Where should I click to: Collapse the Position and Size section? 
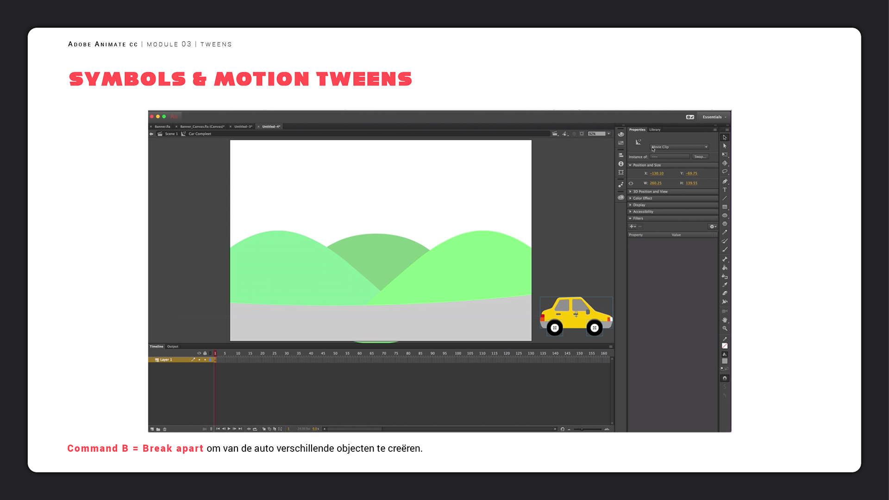click(630, 165)
